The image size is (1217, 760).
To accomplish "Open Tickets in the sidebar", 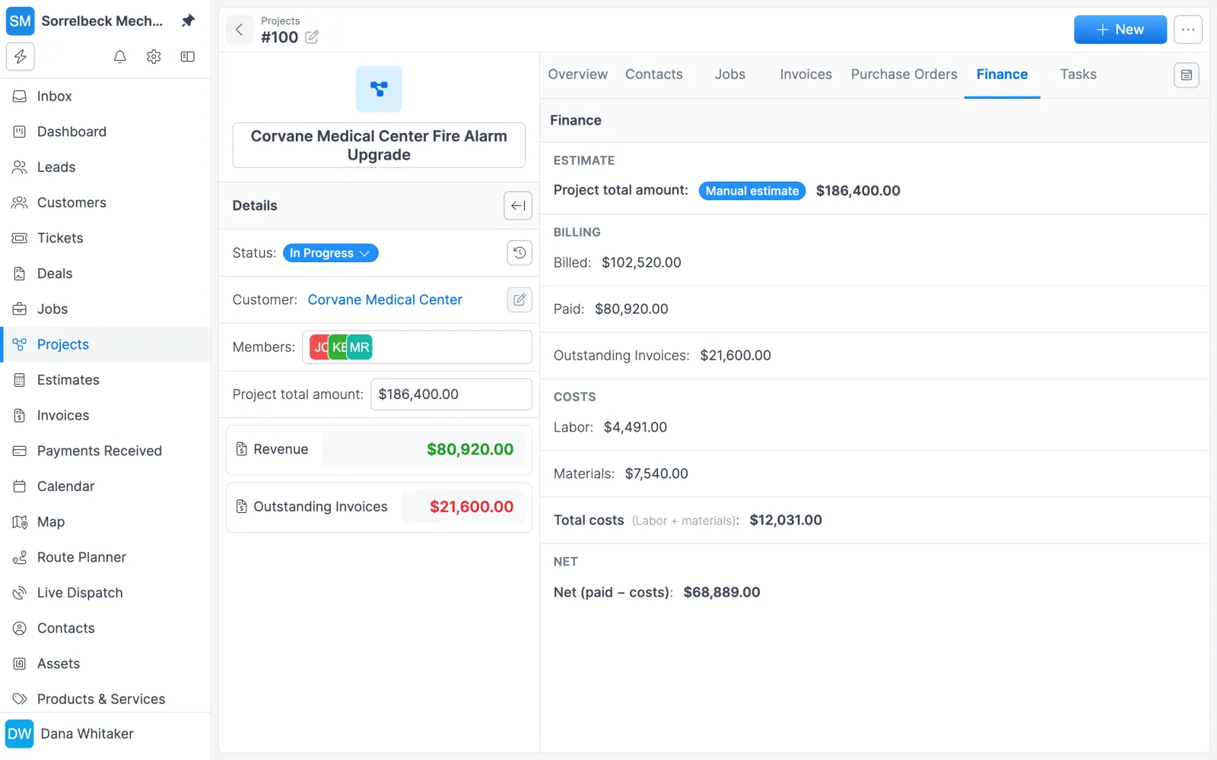I will tap(106, 239).
